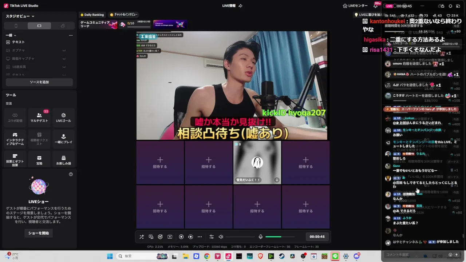Open コラボ配信 tool
This screenshot has height=262, width=466.
(15, 117)
